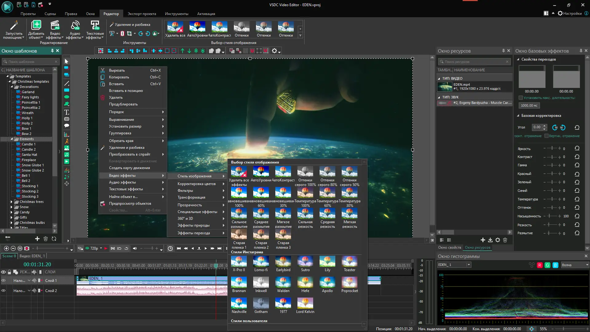The height and width of the screenshot is (332, 590).
Task: Open the Экспорт проекта ribbon tab
Action: click(x=142, y=14)
